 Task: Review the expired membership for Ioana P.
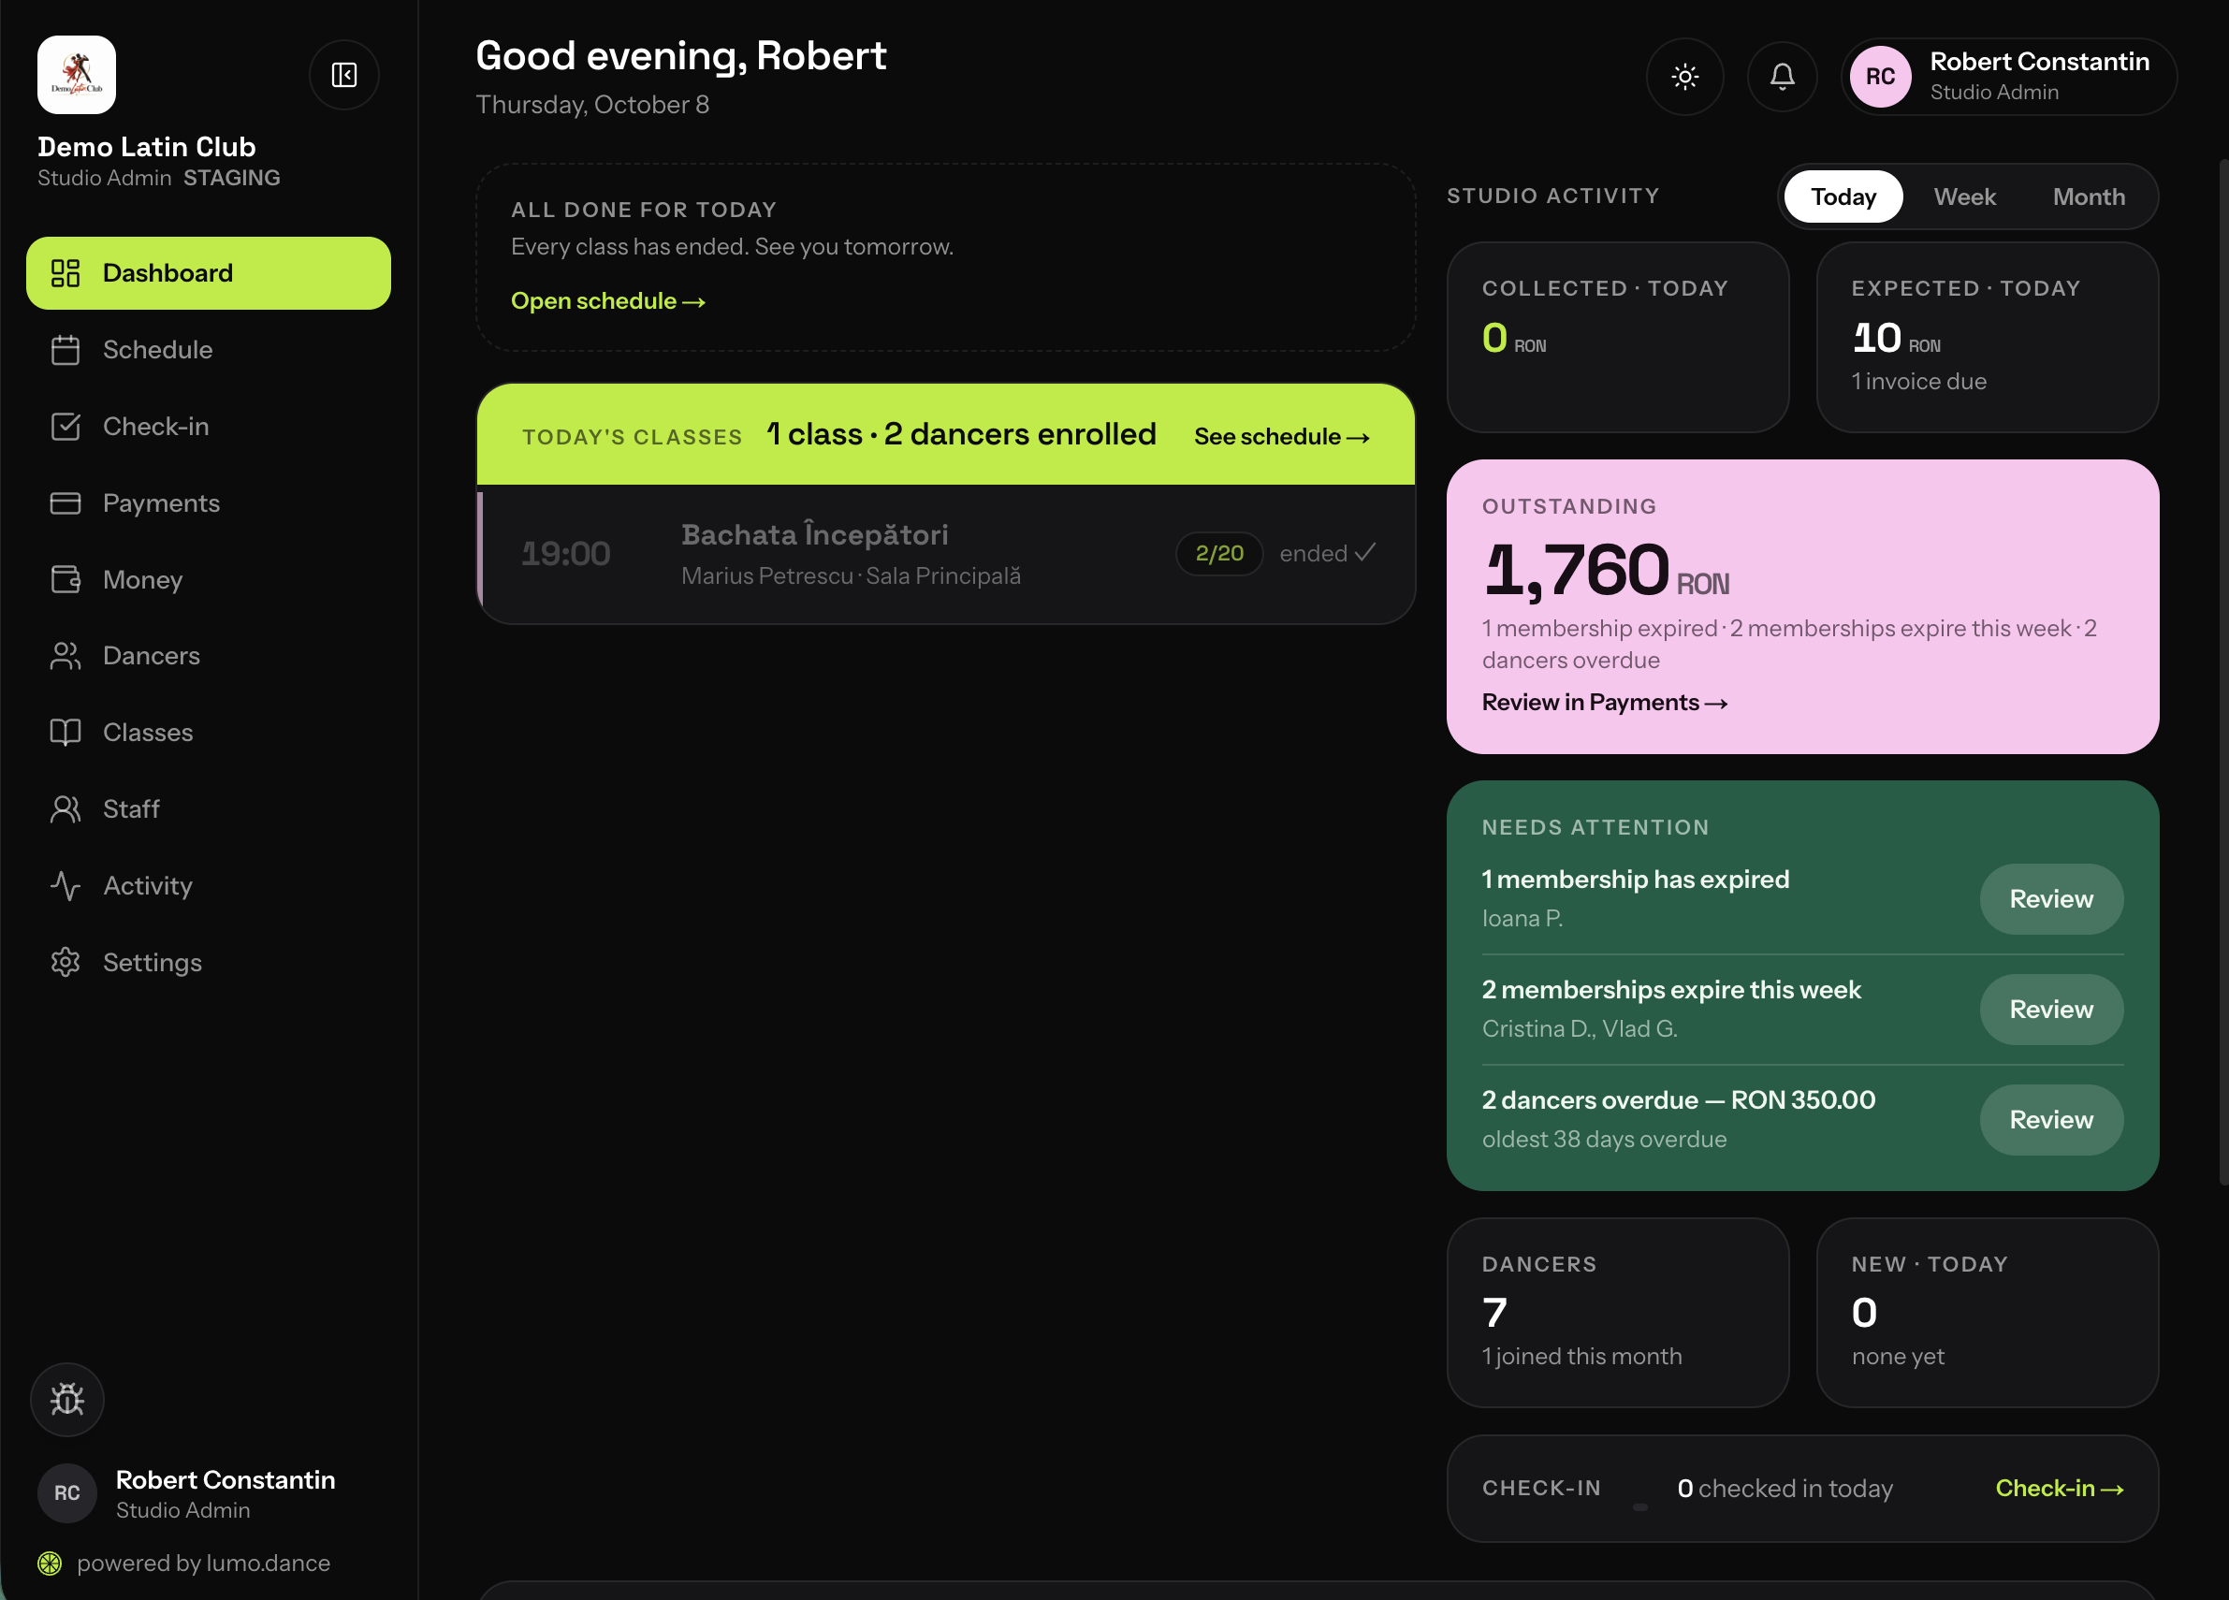(2051, 898)
